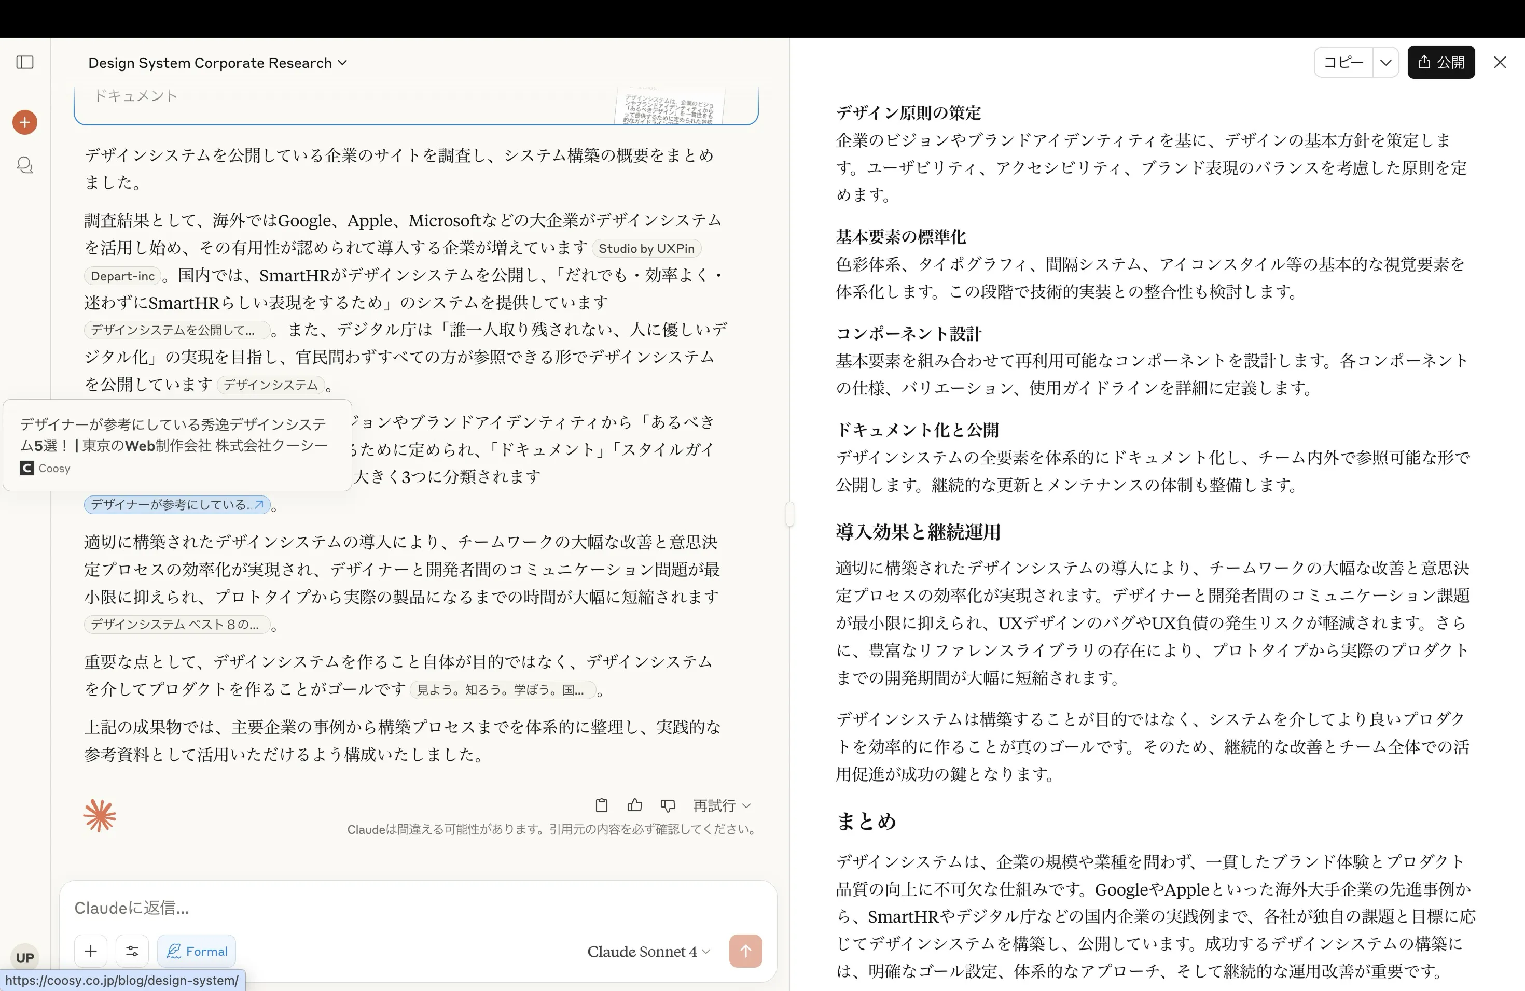1525x991 pixels.
Task: Click the コピー button in artifact panel
Action: (1343, 63)
